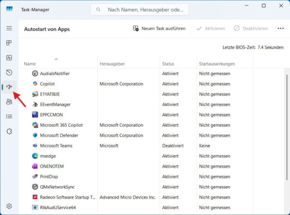Sort by the Startauswirkungen column header
This screenshot has width=290, height=215.
[x=217, y=64]
